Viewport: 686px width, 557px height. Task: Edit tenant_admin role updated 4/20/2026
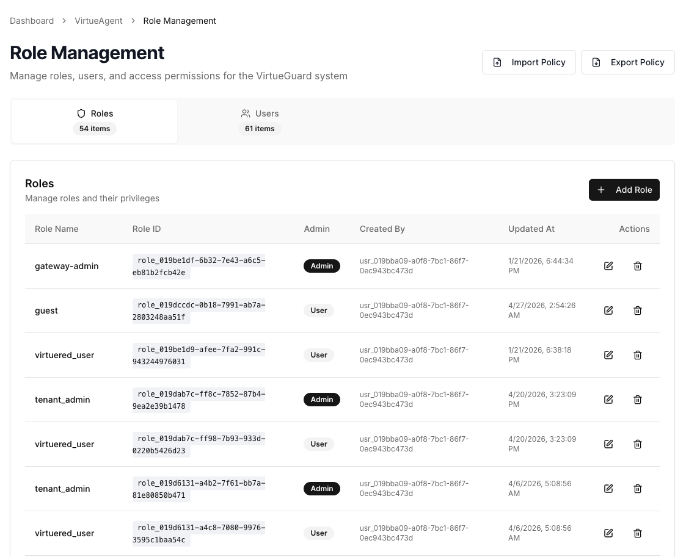(x=608, y=400)
